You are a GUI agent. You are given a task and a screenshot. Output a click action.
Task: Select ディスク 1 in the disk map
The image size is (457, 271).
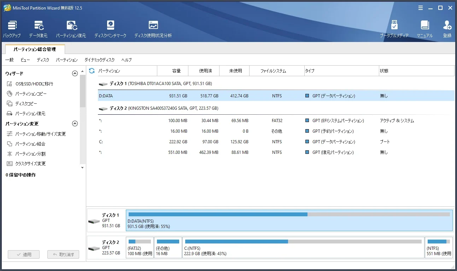point(106,221)
